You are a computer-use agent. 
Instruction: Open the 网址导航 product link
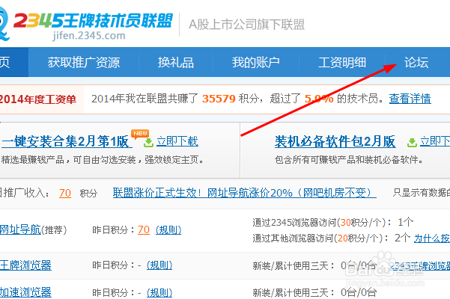[20, 229]
